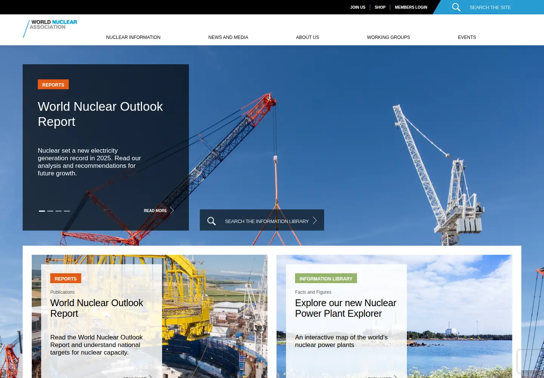Click the Reports tag on the Publications card
This screenshot has width=544, height=378.
pos(66,279)
